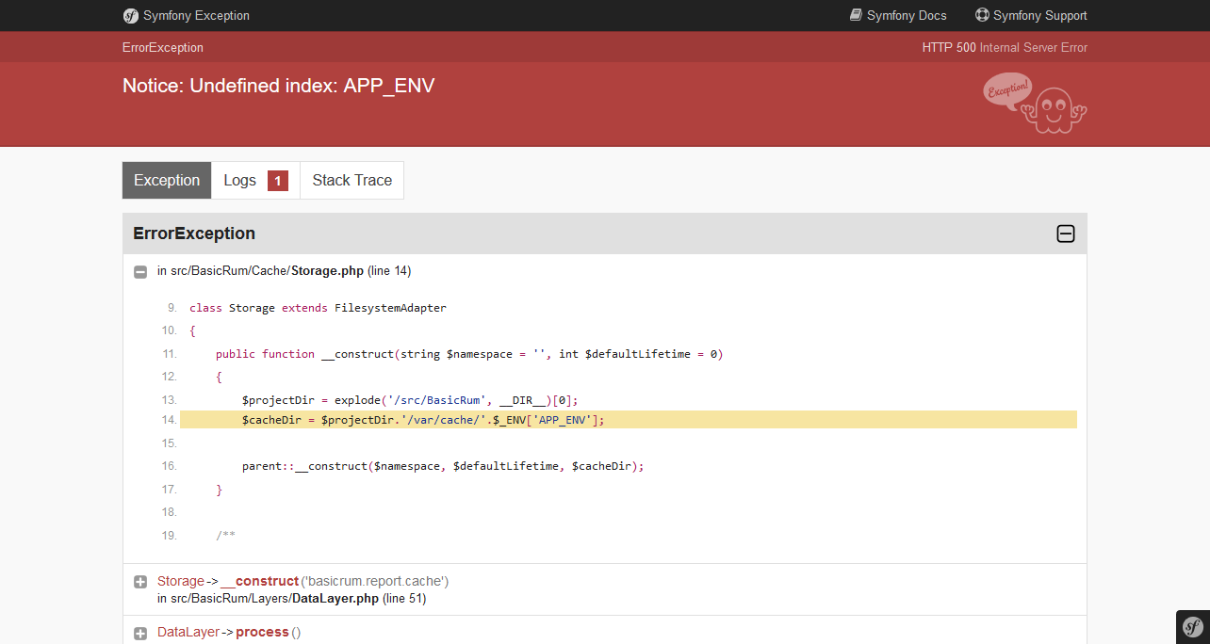The image size is (1210, 644).
Task: Click the Logs count badge showing 1
Action: 276,180
